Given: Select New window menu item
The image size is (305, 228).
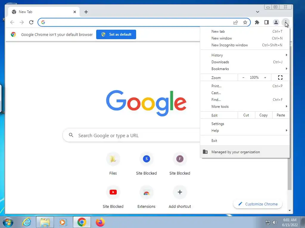Looking at the screenshot, I should [x=245, y=38].
